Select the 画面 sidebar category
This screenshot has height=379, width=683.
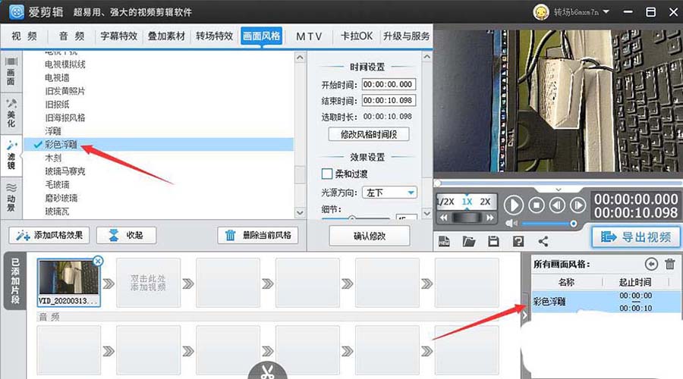click(x=11, y=71)
